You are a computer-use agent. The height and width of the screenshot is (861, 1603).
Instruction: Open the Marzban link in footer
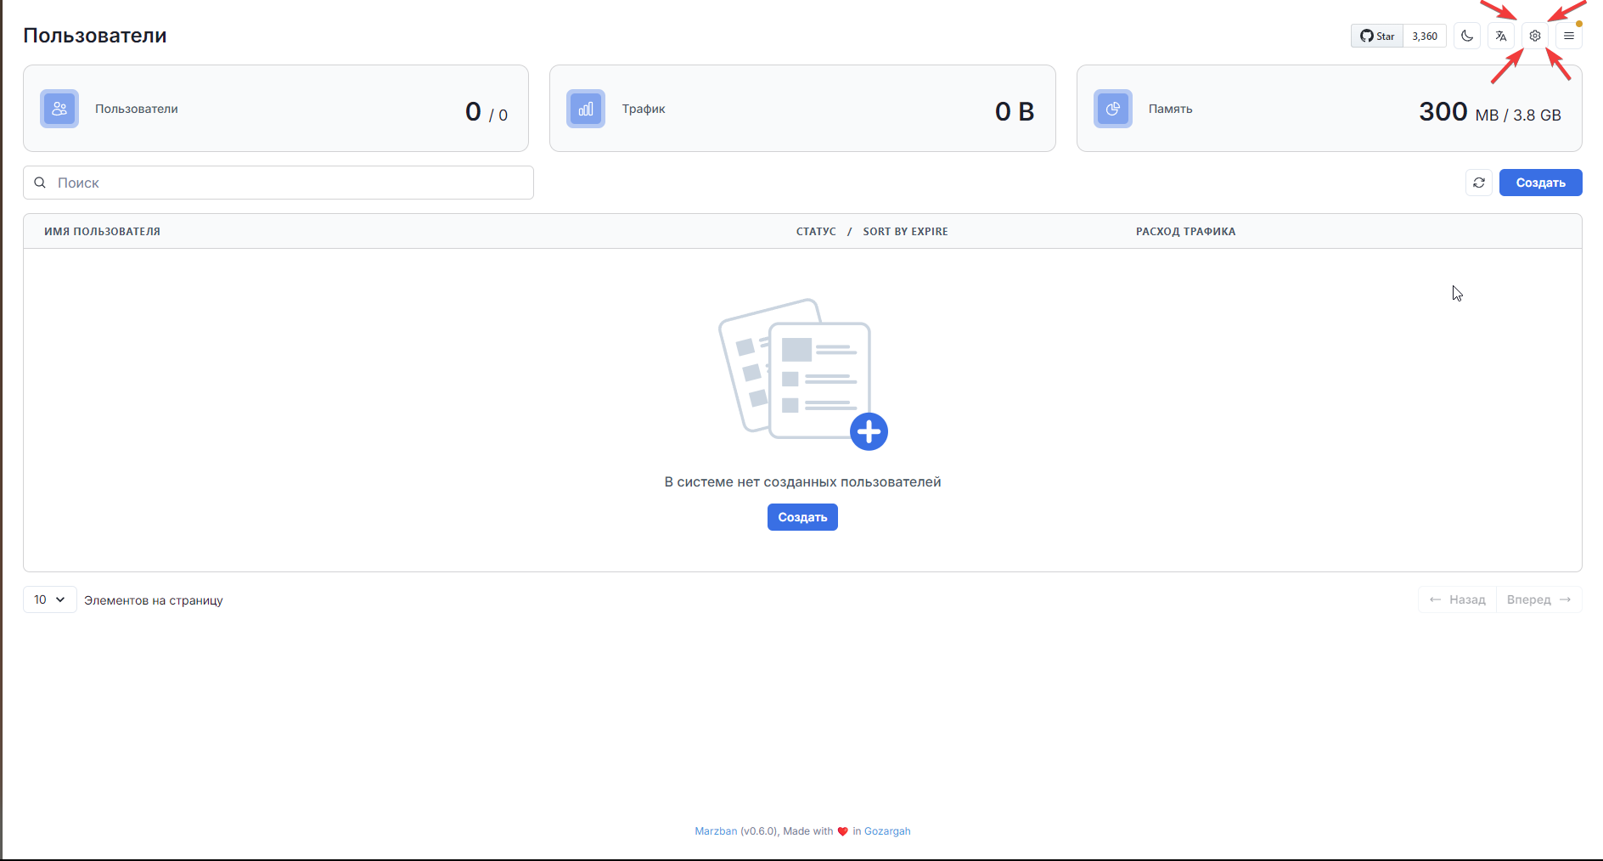(x=716, y=831)
